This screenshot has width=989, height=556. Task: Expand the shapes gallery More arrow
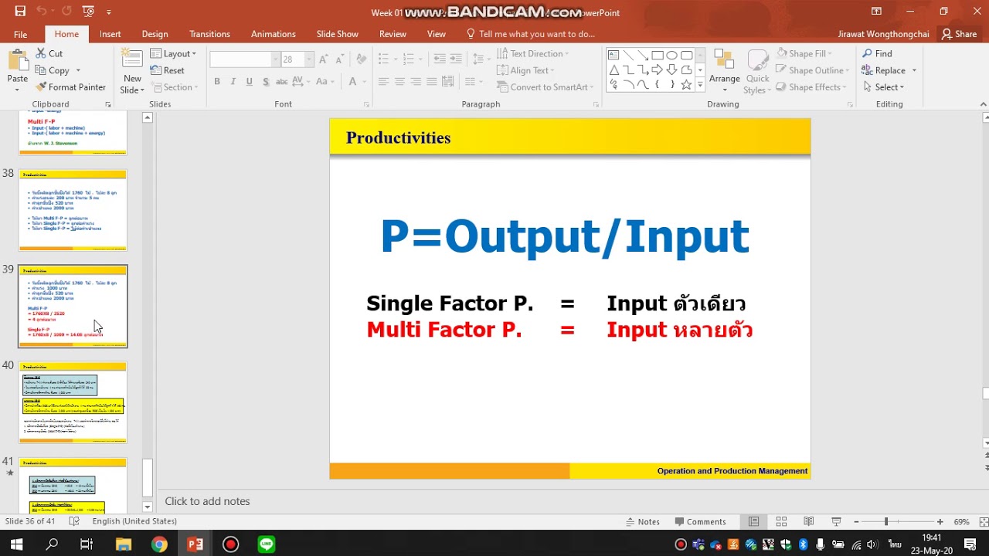(x=700, y=85)
